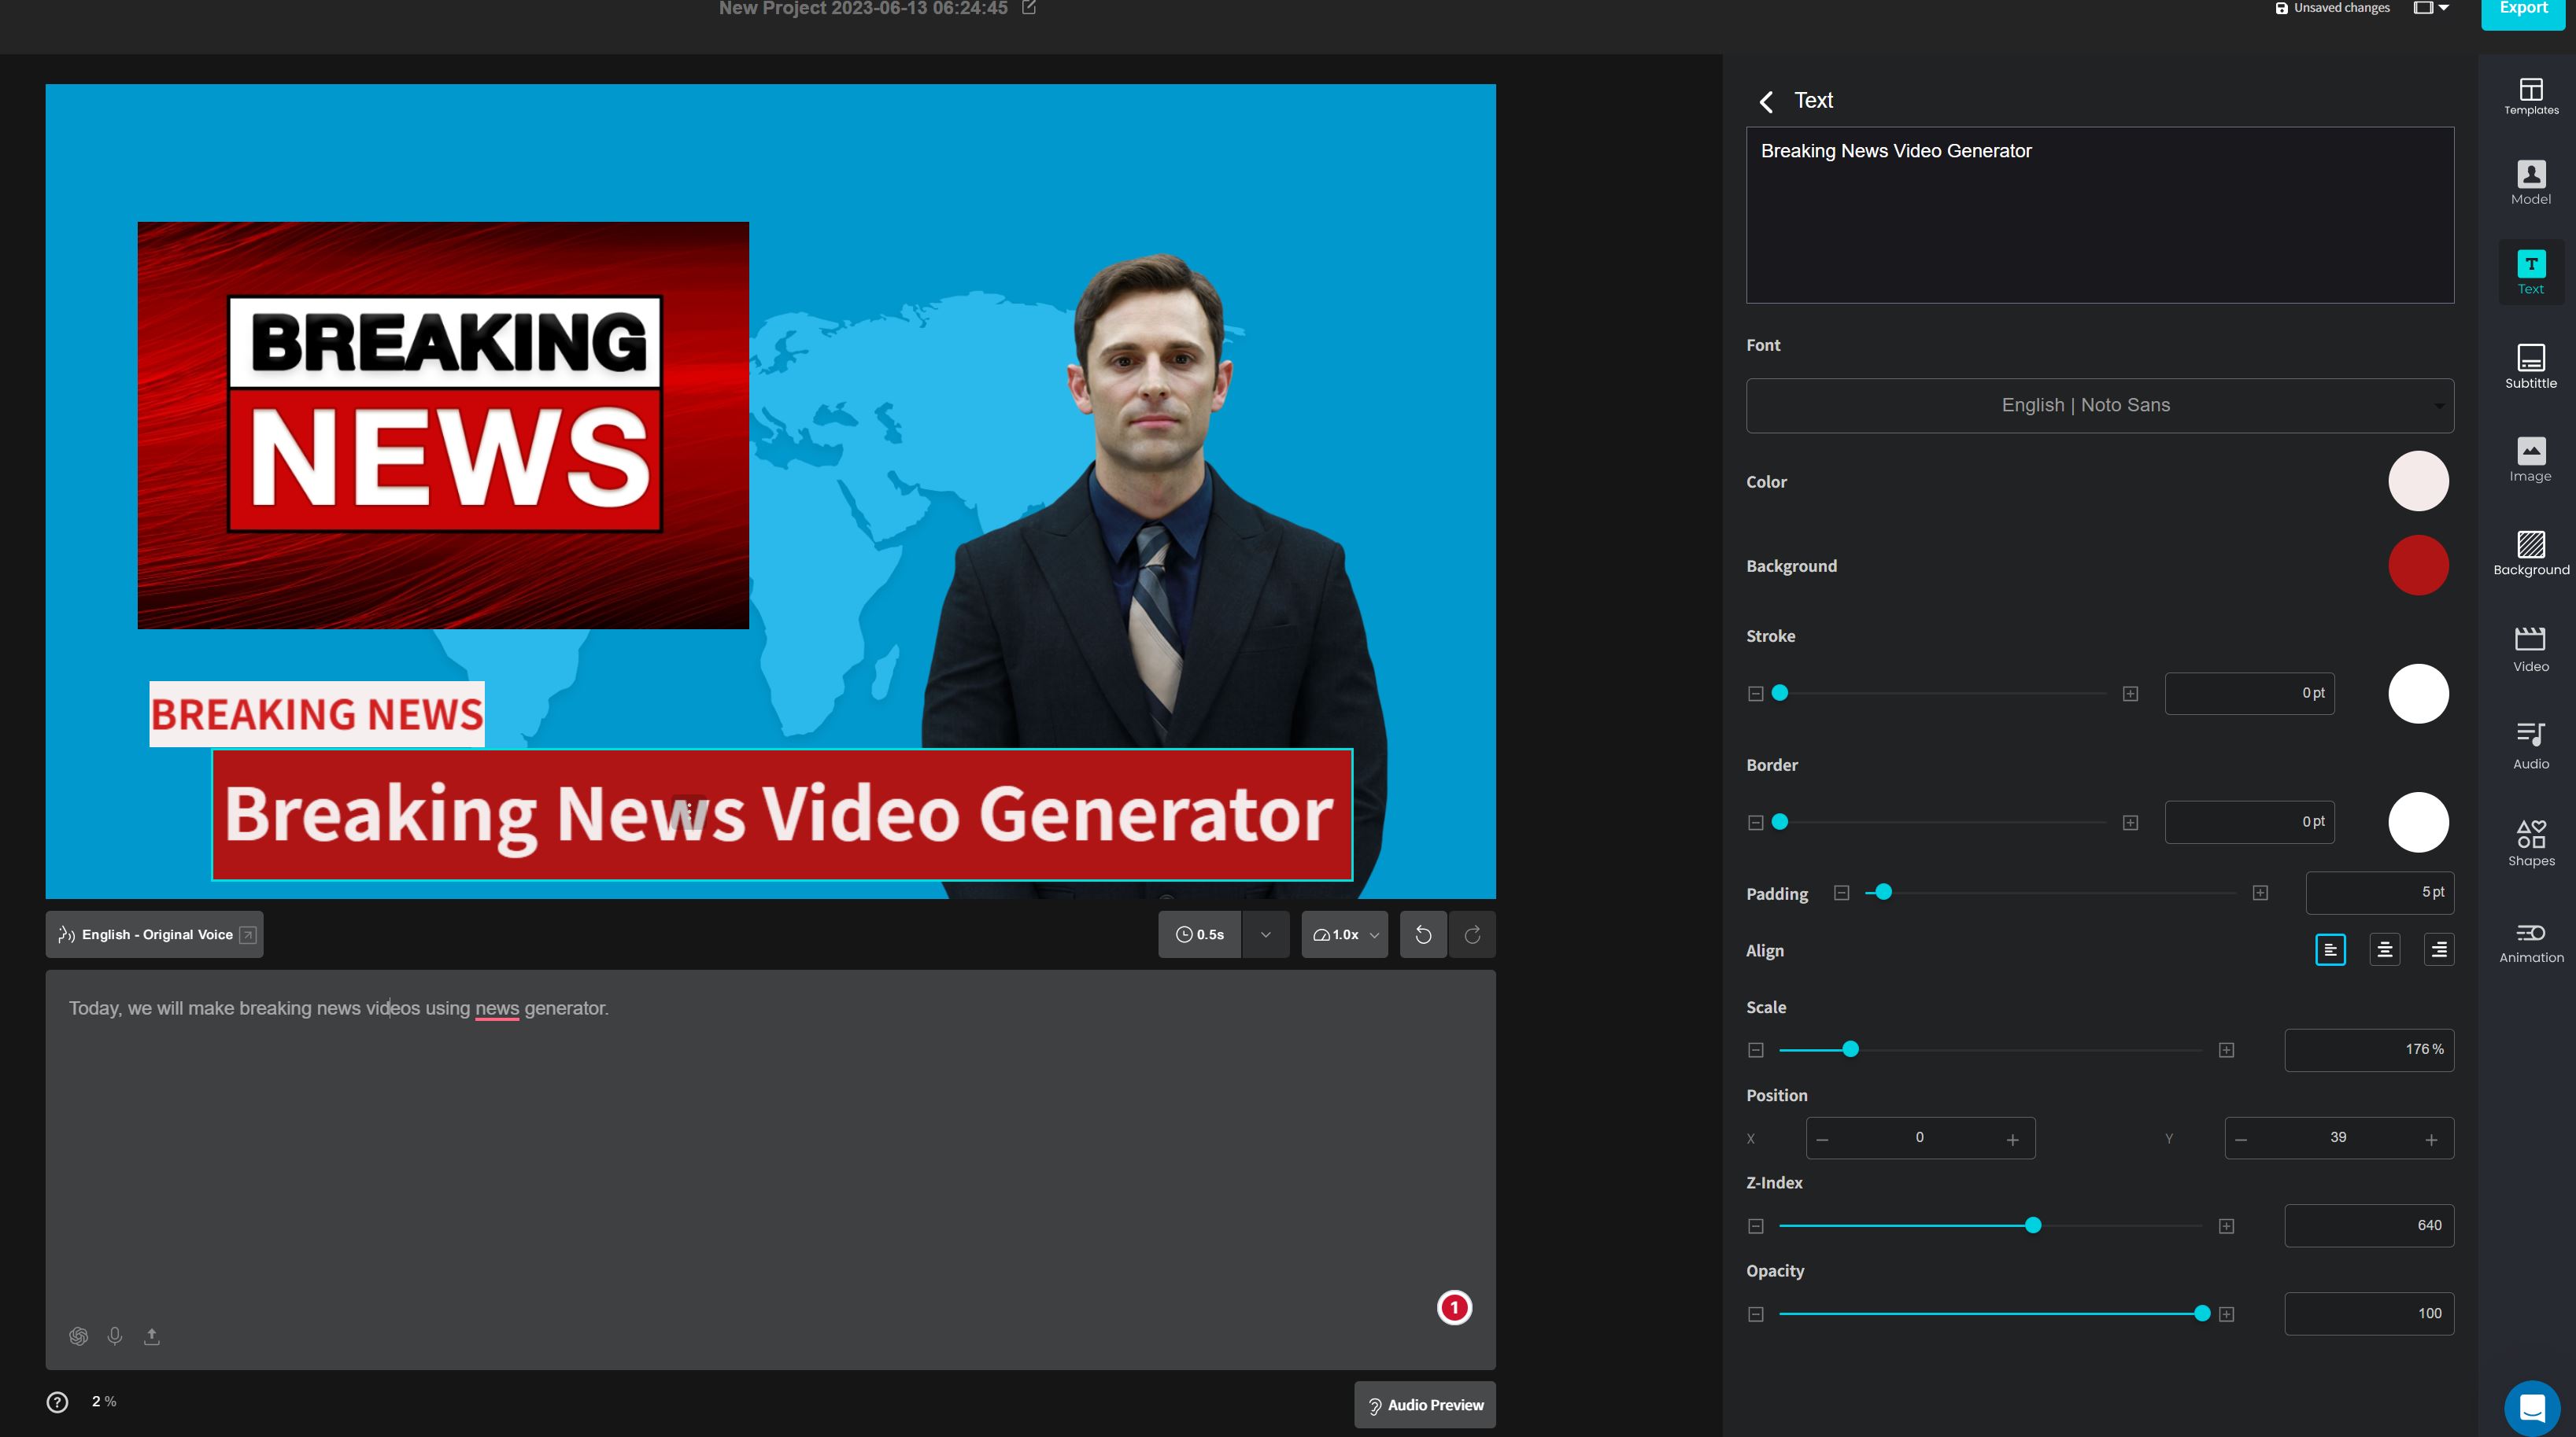This screenshot has height=1437, width=2576.
Task: Open the Shapes panel
Action: (2530, 842)
